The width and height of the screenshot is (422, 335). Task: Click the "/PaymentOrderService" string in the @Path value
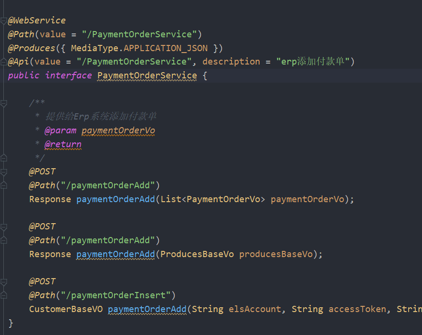click(x=139, y=34)
